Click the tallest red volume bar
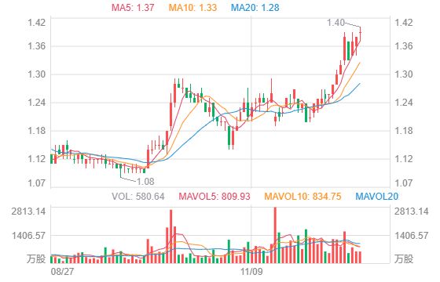The image size is (440, 282). pyautogui.click(x=275, y=235)
